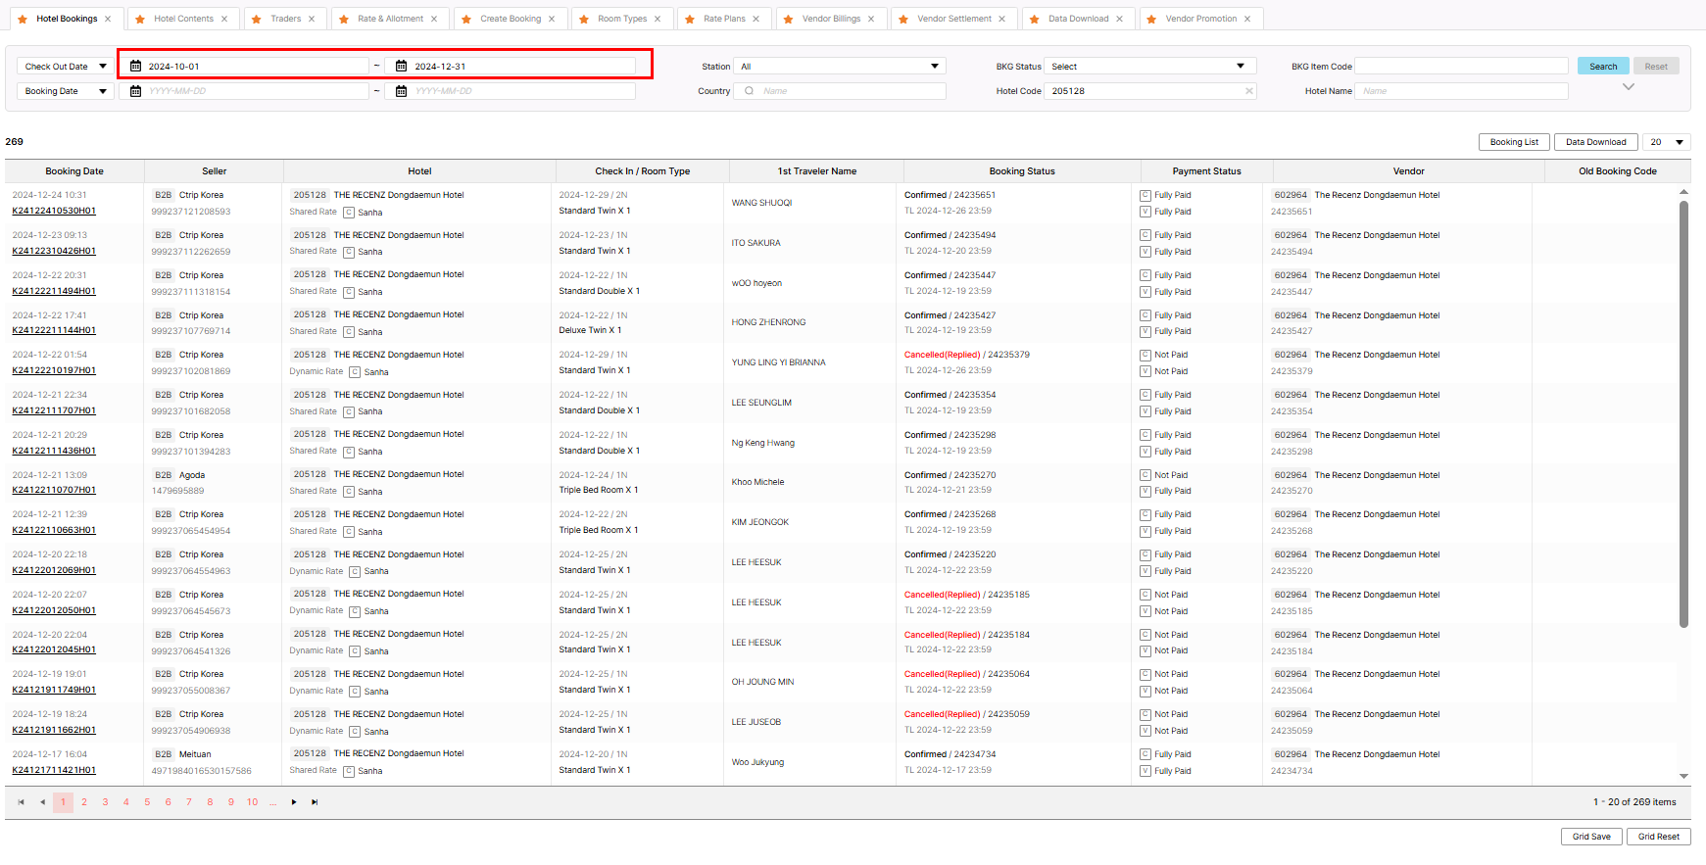Click the vertical scrollbar of the bookings grid
1706x865 pixels.
click(x=1683, y=411)
